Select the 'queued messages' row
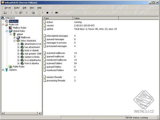The width and height of the screenshot is (160, 120). 55,39
